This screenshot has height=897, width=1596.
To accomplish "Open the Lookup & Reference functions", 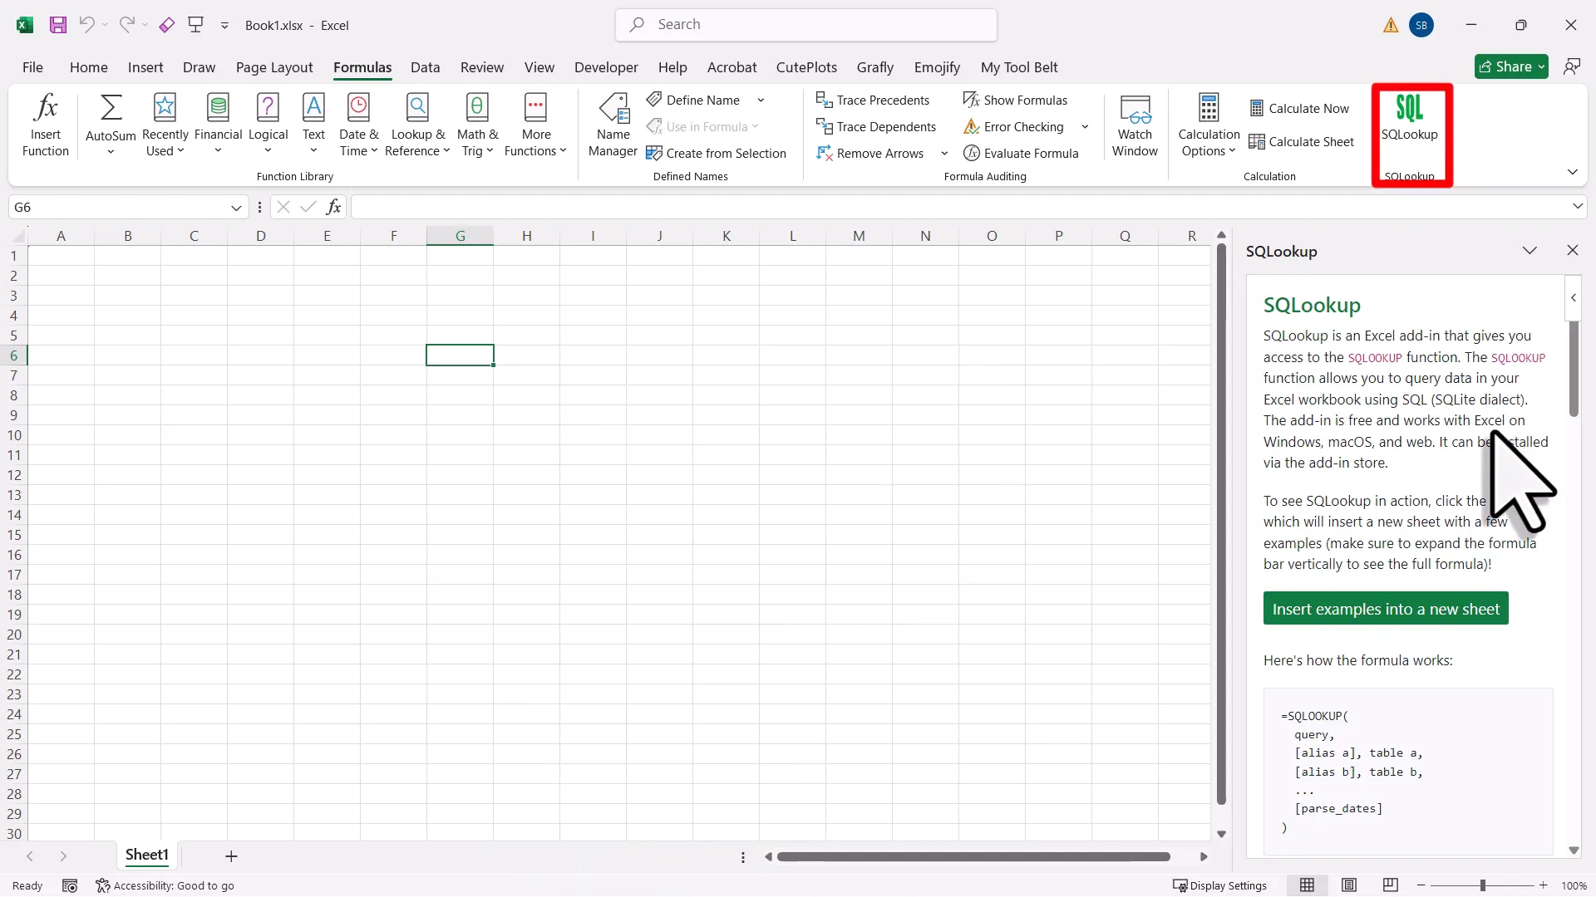I will click(417, 125).
